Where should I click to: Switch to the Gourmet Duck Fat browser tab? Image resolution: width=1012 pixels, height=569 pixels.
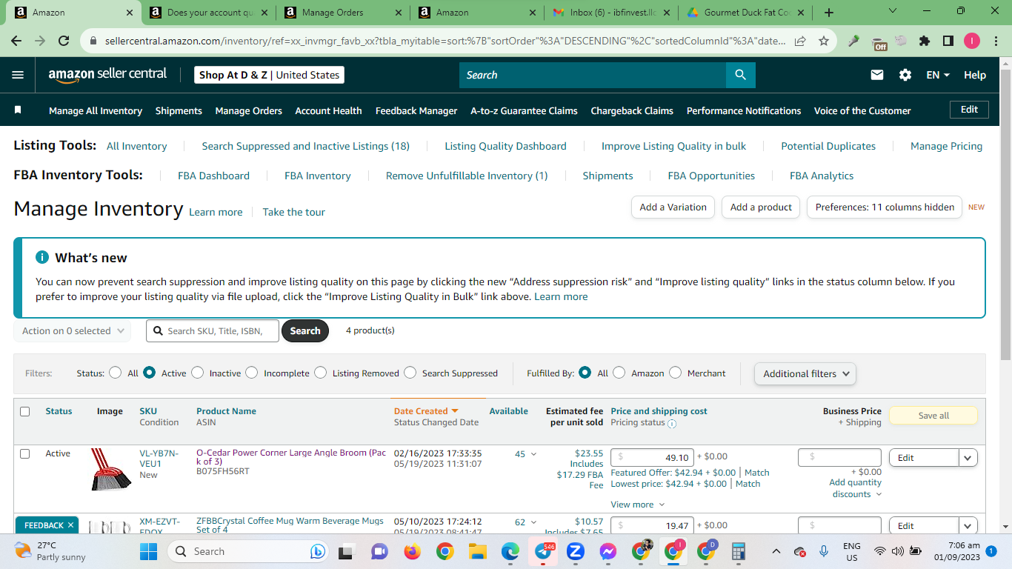745,13
